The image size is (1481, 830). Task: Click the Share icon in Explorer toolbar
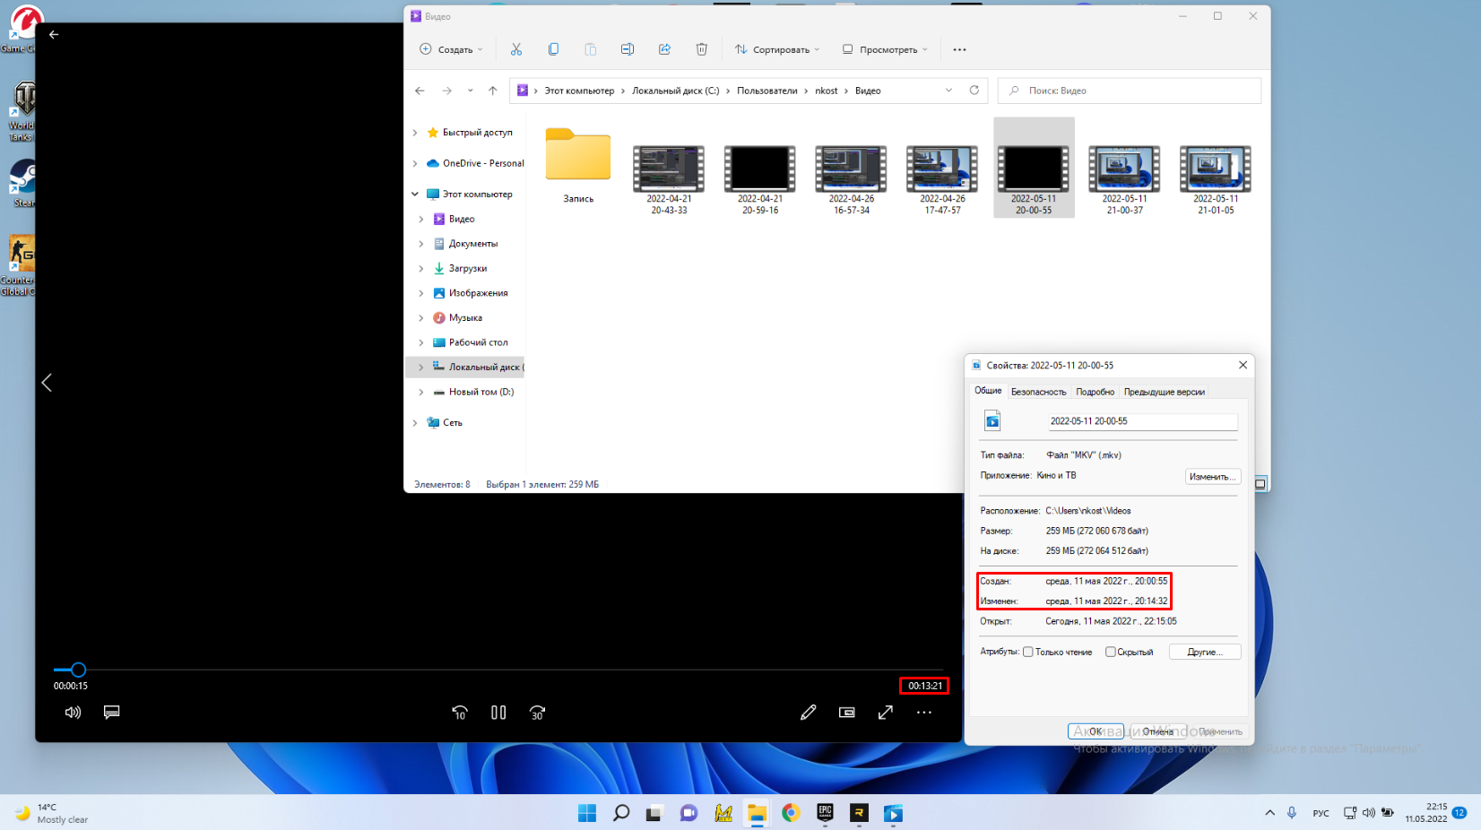point(664,49)
